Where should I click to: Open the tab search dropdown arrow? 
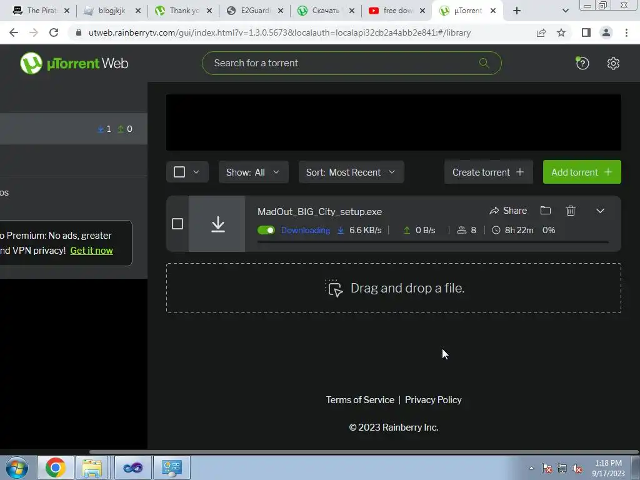(565, 11)
